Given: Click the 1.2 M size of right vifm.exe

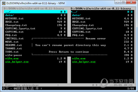Looking at the screenshot, I should (x=128, y=58).
